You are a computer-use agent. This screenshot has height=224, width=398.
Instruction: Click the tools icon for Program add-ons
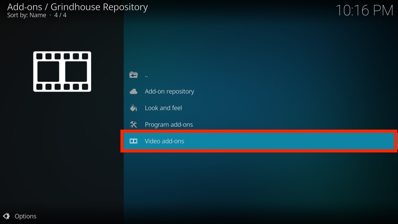(133, 124)
